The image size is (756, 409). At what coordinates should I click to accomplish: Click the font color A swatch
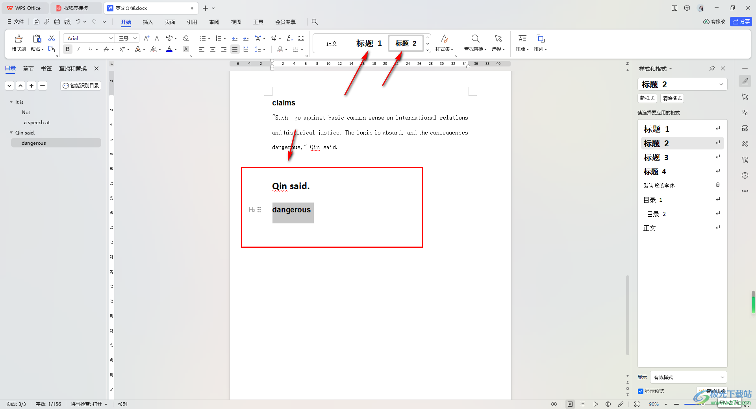point(169,49)
